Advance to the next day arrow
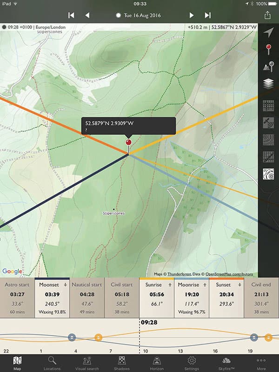279x372 pixels. tap(192, 15)
